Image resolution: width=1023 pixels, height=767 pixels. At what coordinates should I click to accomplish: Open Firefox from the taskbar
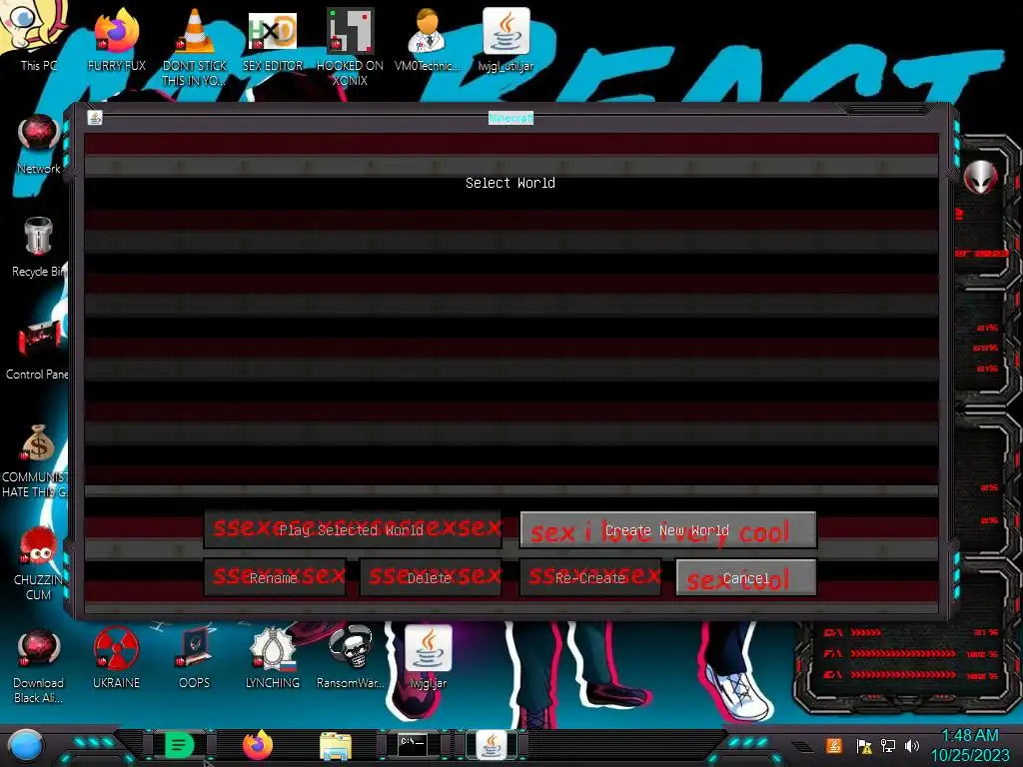coord(258,745)
